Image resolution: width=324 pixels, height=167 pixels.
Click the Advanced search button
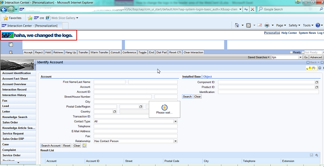click(316, 57)
